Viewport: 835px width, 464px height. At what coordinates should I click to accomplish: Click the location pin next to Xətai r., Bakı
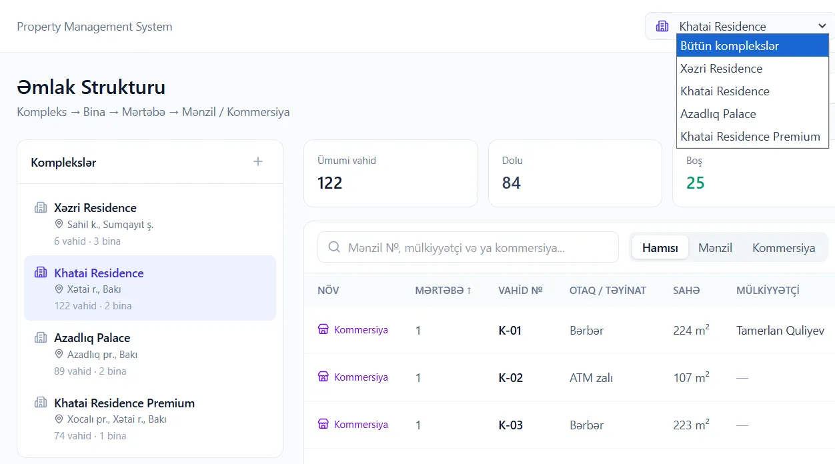pyautogui.click(x=59, y=289)
